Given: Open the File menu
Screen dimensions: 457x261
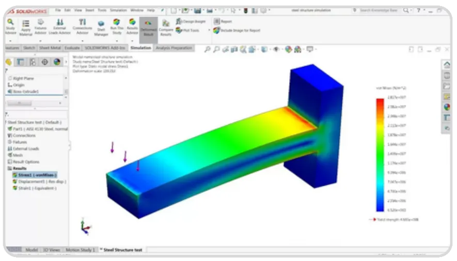Looking at the screenshot, I should click(58, 10).
